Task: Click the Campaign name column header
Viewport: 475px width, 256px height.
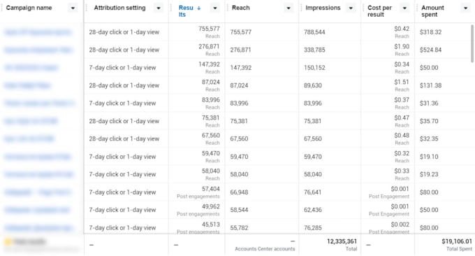Action: [29, 8]
